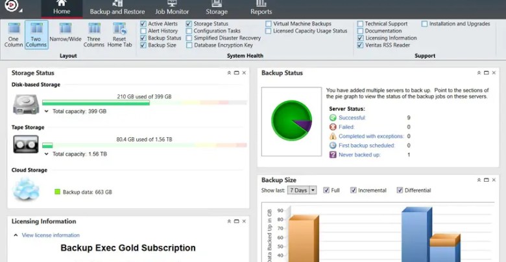Open the Successful servers link

point(352,118)
